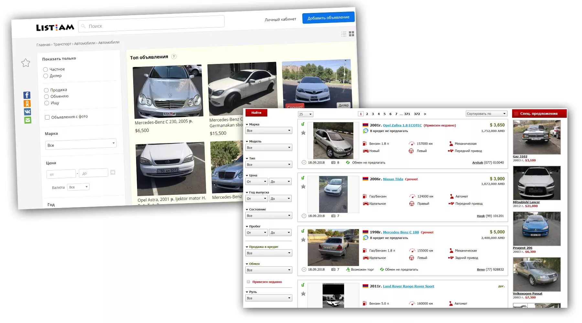
Task: Click the Добавить объявление button
Action: [329, 17]
